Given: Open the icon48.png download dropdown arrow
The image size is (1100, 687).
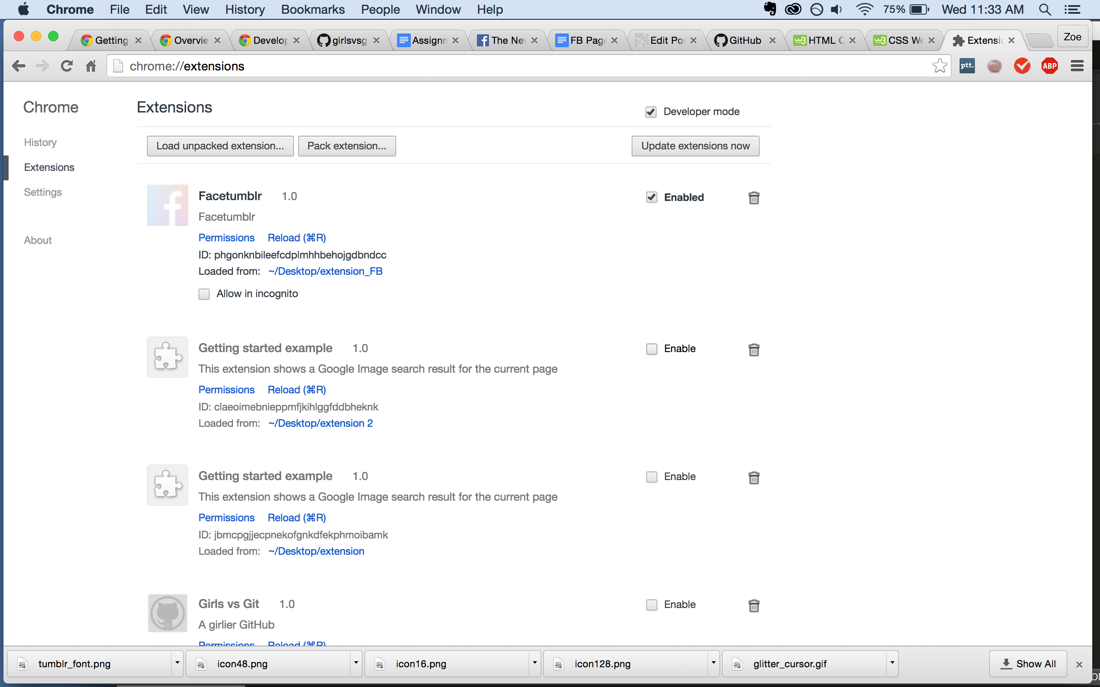Looking at the screenshot, I should click(x=356, y=663).
